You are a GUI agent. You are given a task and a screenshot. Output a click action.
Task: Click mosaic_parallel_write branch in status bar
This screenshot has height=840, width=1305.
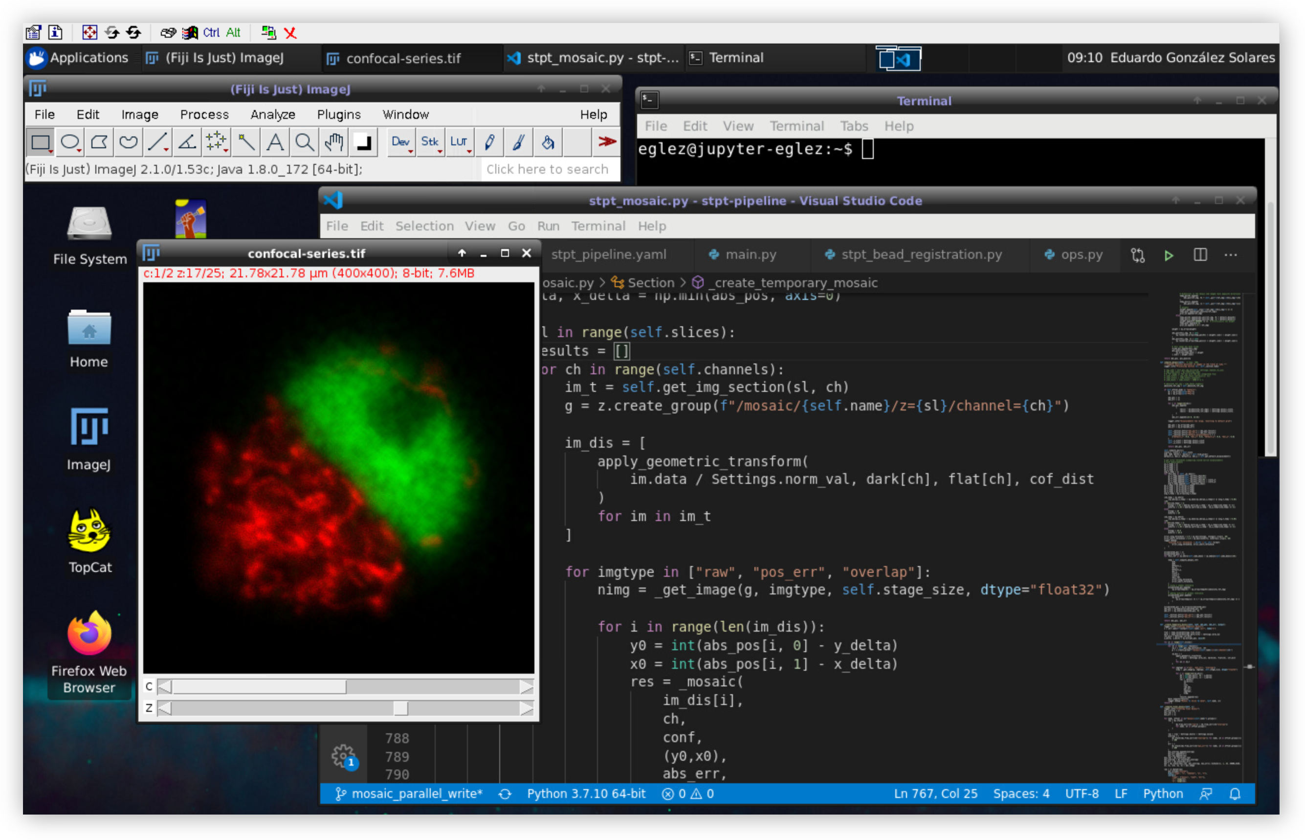[x=409, y=794]
